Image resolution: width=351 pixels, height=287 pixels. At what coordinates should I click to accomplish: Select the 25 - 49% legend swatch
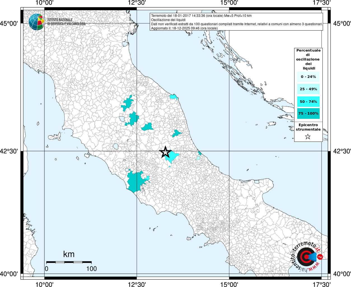308,89
